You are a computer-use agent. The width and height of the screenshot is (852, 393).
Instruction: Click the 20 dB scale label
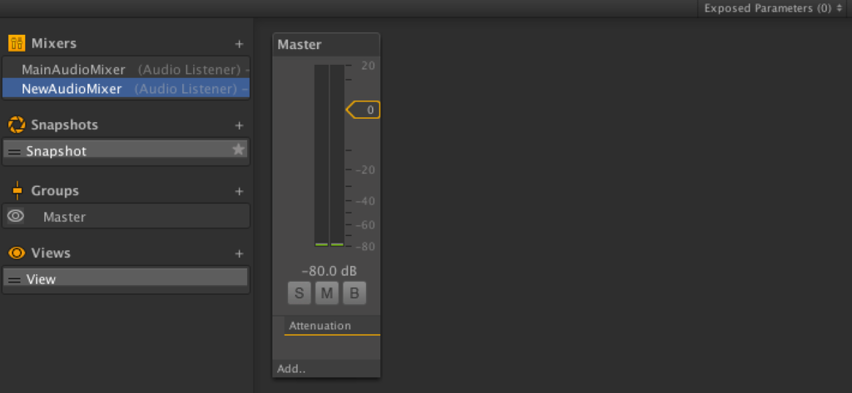[x=368, y=66]
